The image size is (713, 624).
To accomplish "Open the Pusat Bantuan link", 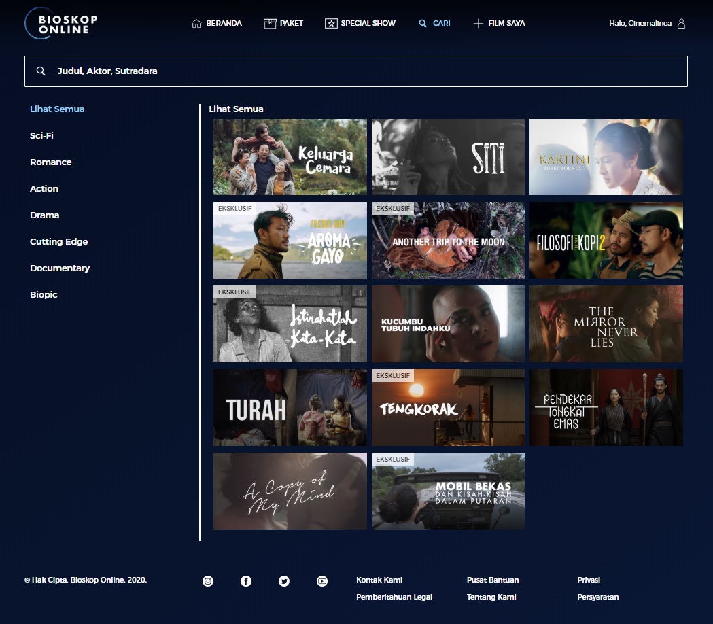I will click(493, 580).
